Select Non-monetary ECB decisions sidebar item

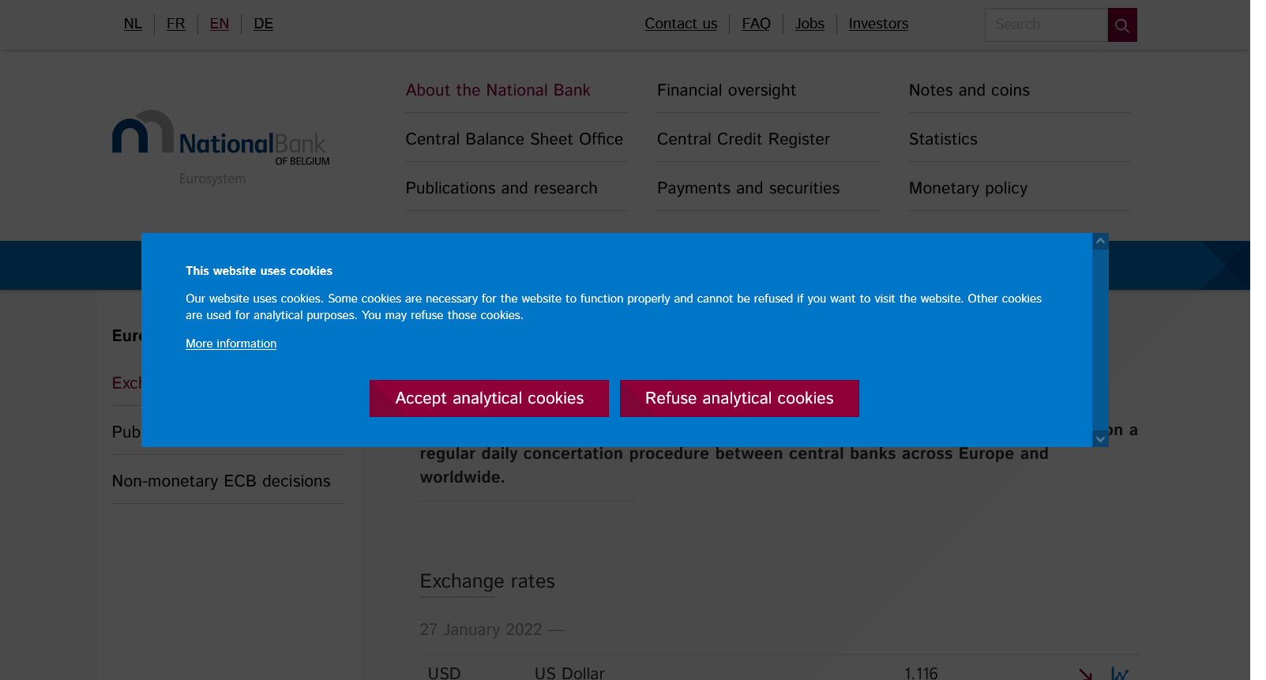(221, 481)
